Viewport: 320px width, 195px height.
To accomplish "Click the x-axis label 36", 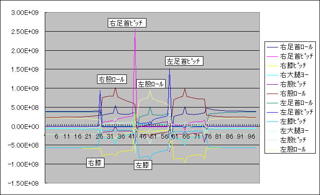I will click(x=121, y=136).
